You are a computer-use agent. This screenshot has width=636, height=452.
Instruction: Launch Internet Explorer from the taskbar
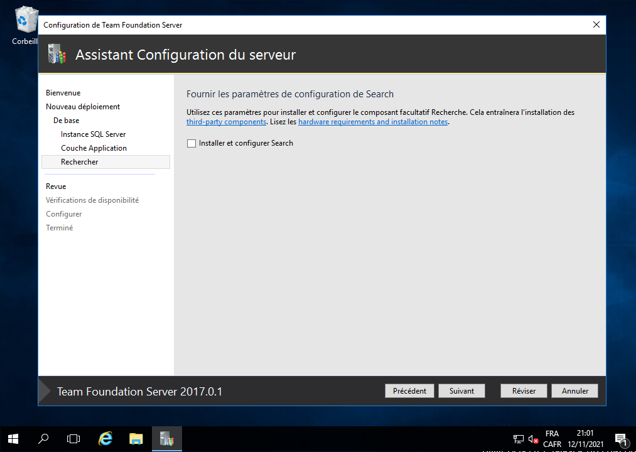pyautogui.click(x=105, y=439)
